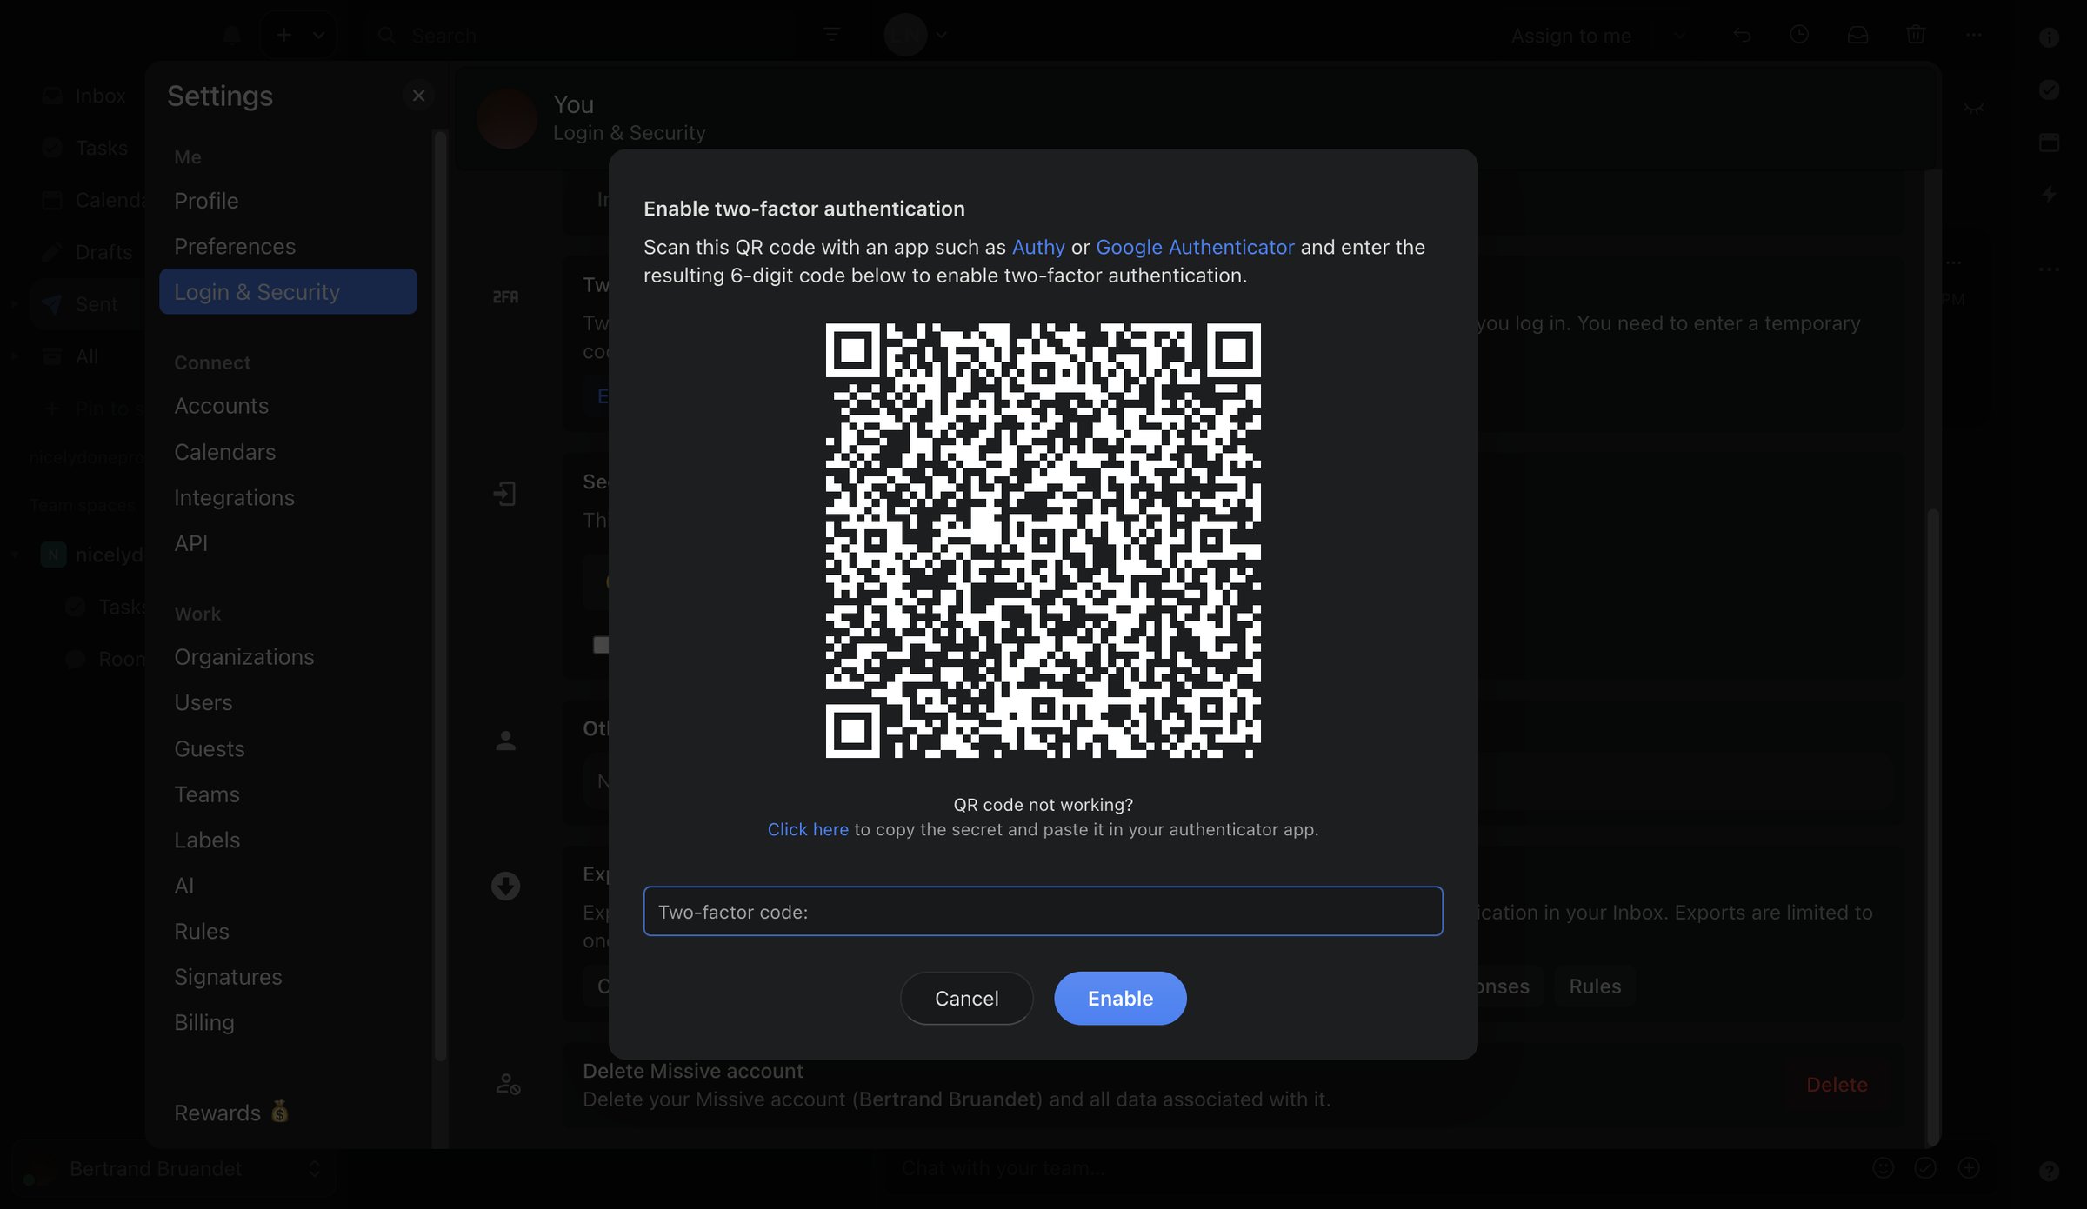Viewport: 2087px width, 1209px height.
Task: Collapse the nicelyd team space triangle
Action: pyautogui.click(x=14, y=555)
